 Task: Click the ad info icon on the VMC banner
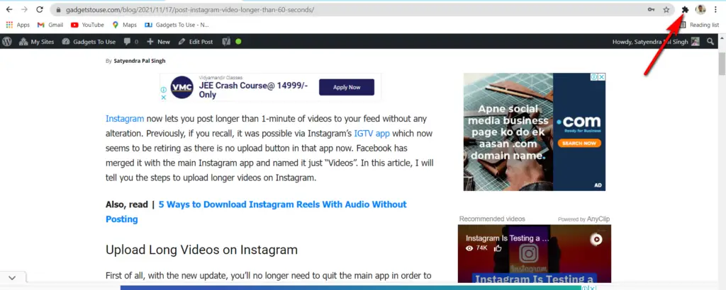164,90
